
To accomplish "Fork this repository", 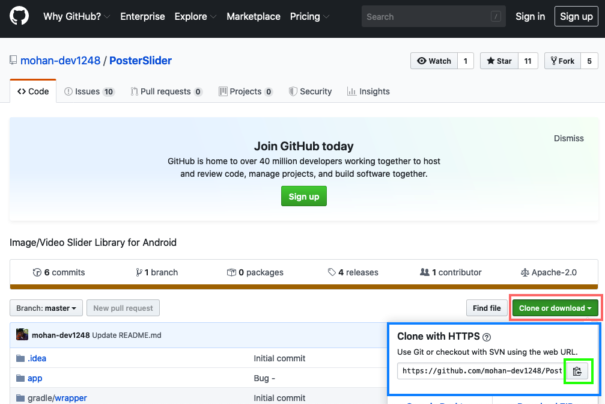I will point(561,61).
